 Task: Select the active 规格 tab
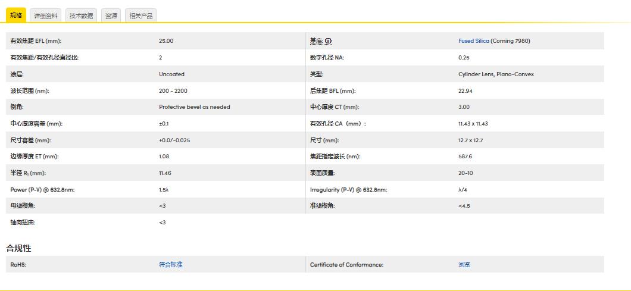pos(16,15)
